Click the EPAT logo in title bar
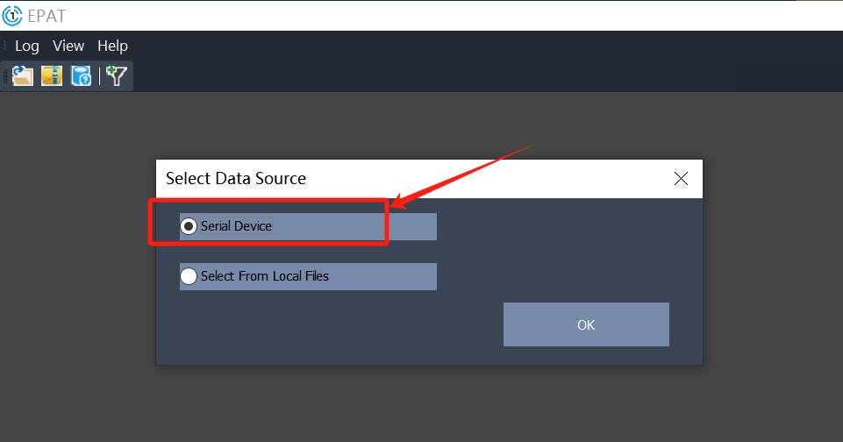Screen dimensions: 843x442 [12, 15]
